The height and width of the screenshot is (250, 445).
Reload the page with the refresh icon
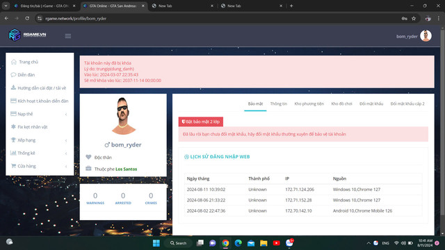tap(27, 19)
